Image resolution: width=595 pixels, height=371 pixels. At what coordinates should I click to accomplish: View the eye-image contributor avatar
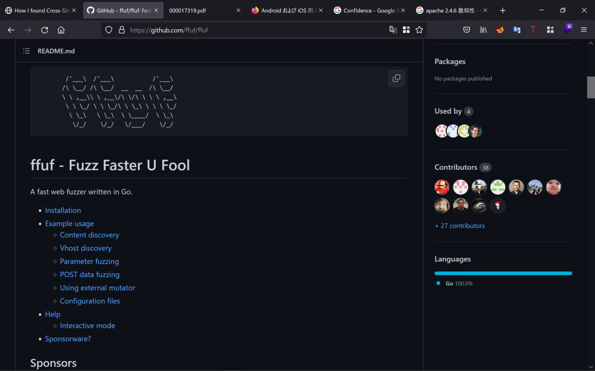(479, 206)
